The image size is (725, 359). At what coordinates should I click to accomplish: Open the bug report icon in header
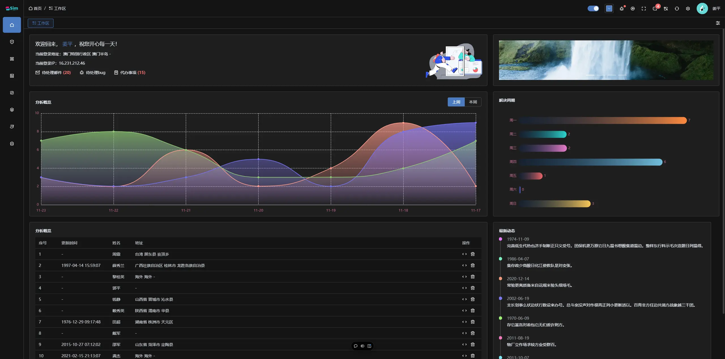point(622,8)
